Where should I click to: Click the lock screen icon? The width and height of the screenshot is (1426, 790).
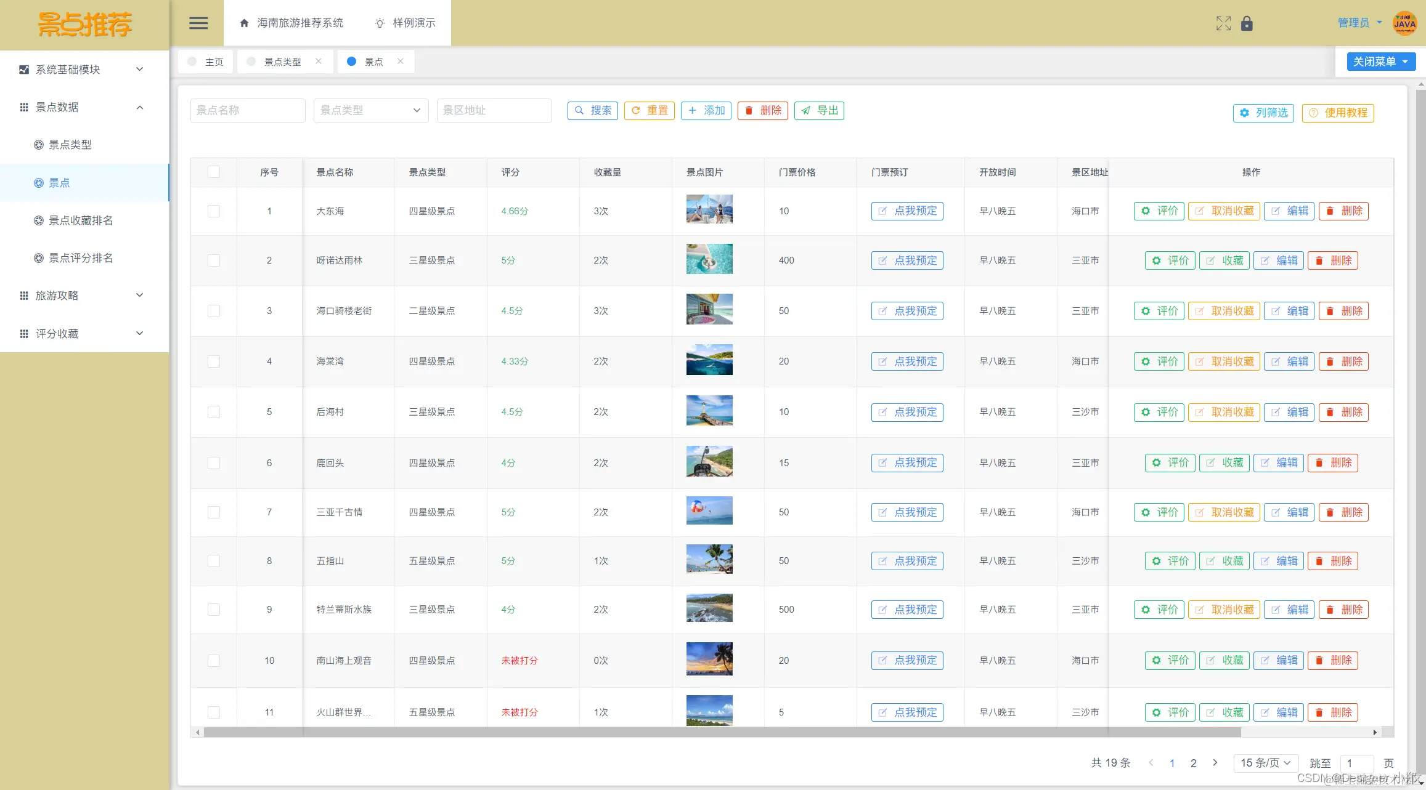[1247, 23]
